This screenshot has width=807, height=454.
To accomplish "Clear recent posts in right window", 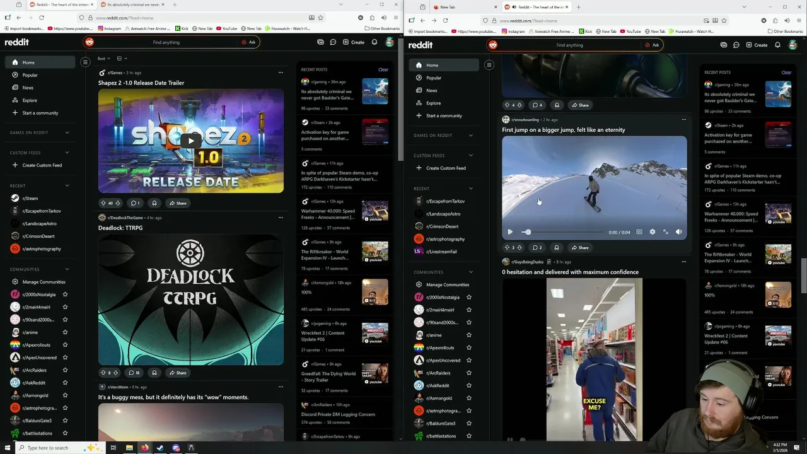I will pyautogui.click(x=786, y=73).
